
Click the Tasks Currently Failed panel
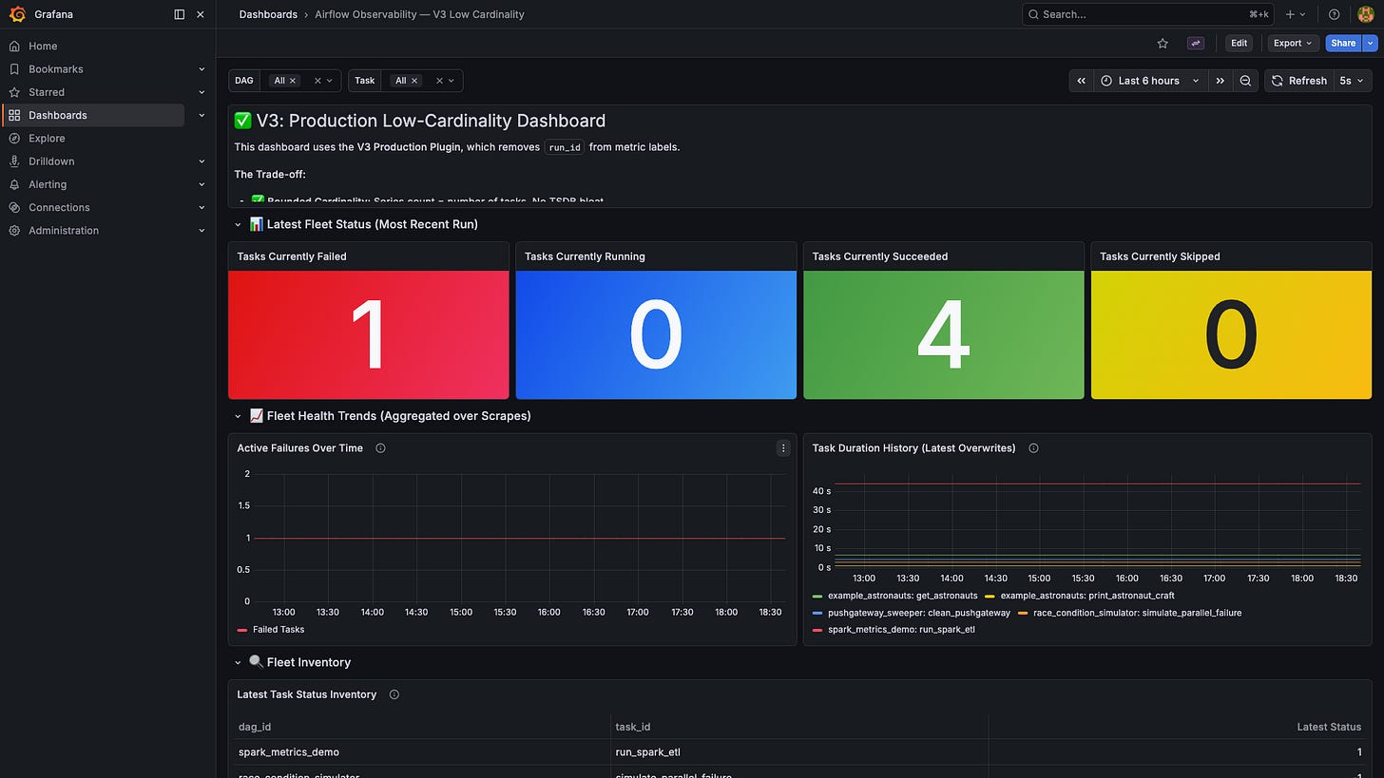(369, 321)
